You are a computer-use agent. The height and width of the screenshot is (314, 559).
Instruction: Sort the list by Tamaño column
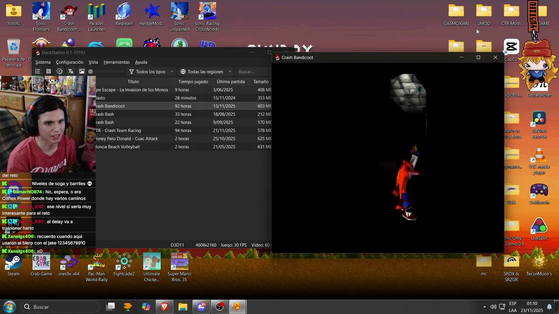click(261, 82)
